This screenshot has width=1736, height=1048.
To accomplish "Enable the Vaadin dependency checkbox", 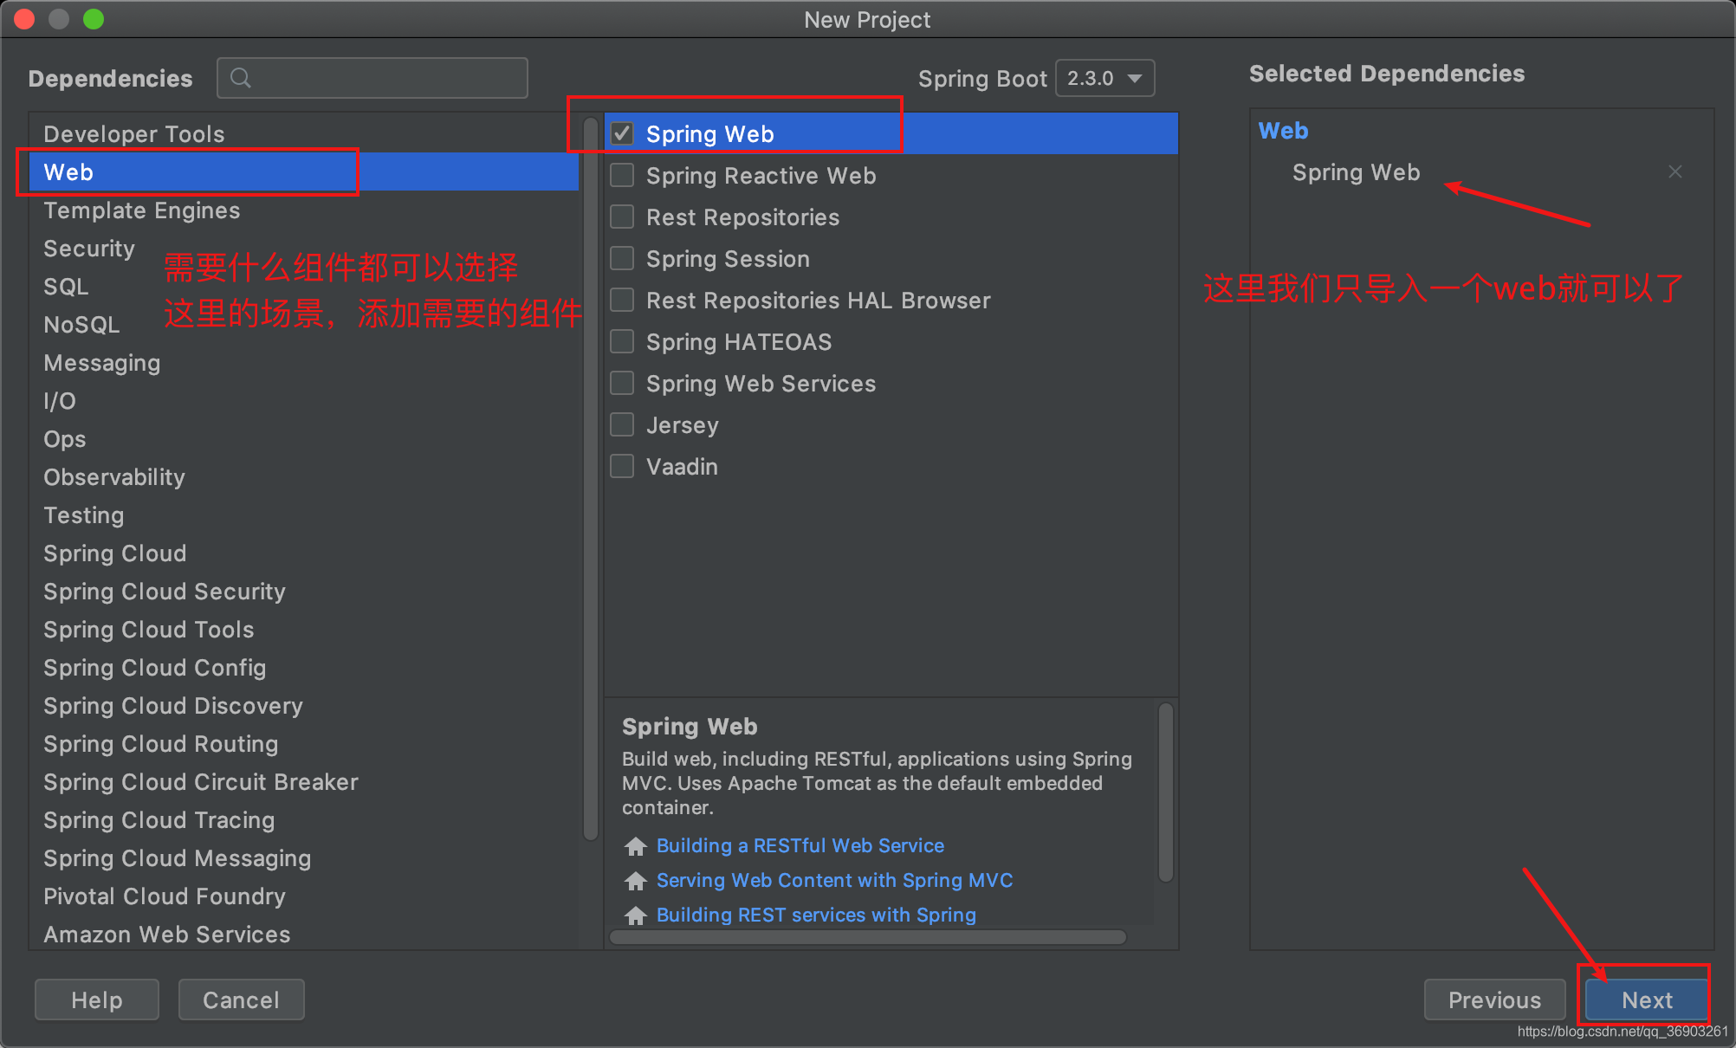I will (x=622, y=466).
